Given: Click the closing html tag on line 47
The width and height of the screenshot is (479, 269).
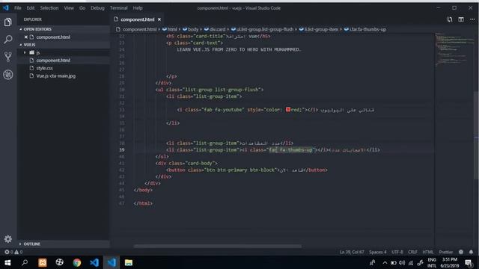Looking at the screenshot, I should tap(143, 203).
